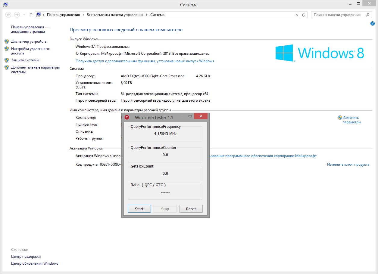This screenshot has height=274, width=378.
Task: Click Изменить параметры link
Action: (351, 120)
